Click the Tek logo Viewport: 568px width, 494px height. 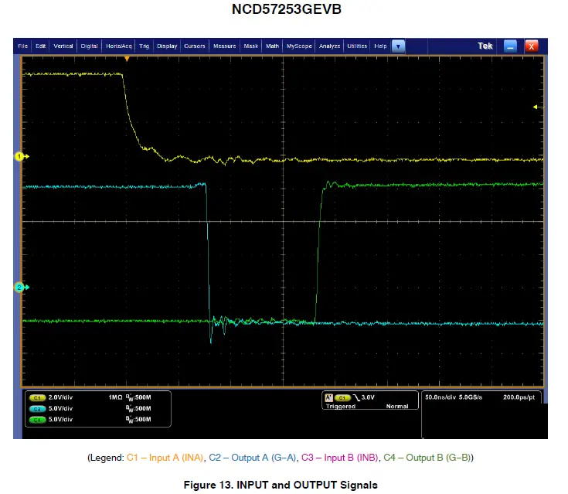485,46
